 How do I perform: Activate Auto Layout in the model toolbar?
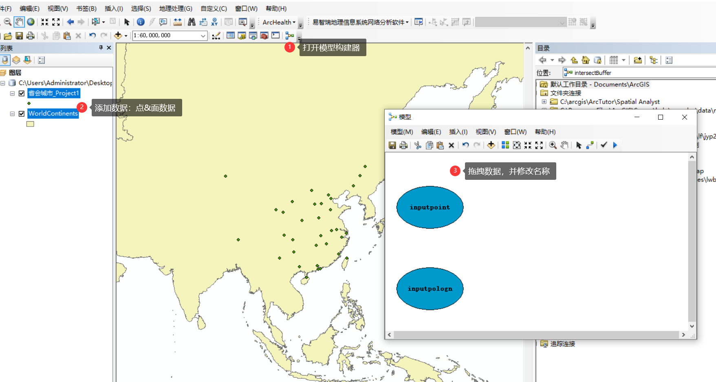505,145
